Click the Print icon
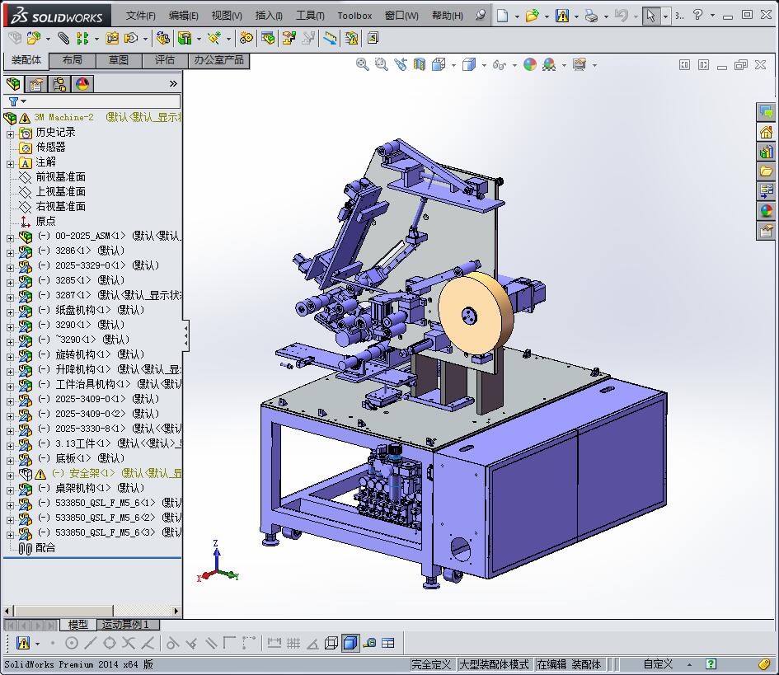Viewport: 779px width, 675px height. click(591, 16)
